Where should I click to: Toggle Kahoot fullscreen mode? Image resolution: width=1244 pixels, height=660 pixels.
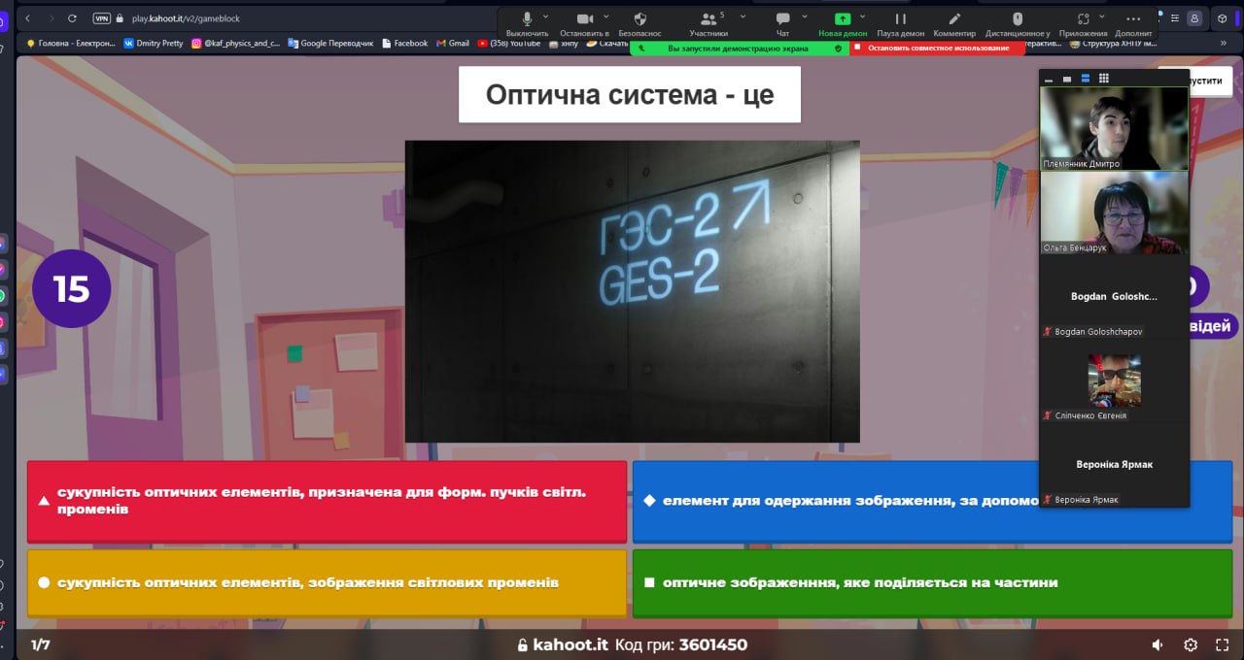click(x=1223, y=644)
